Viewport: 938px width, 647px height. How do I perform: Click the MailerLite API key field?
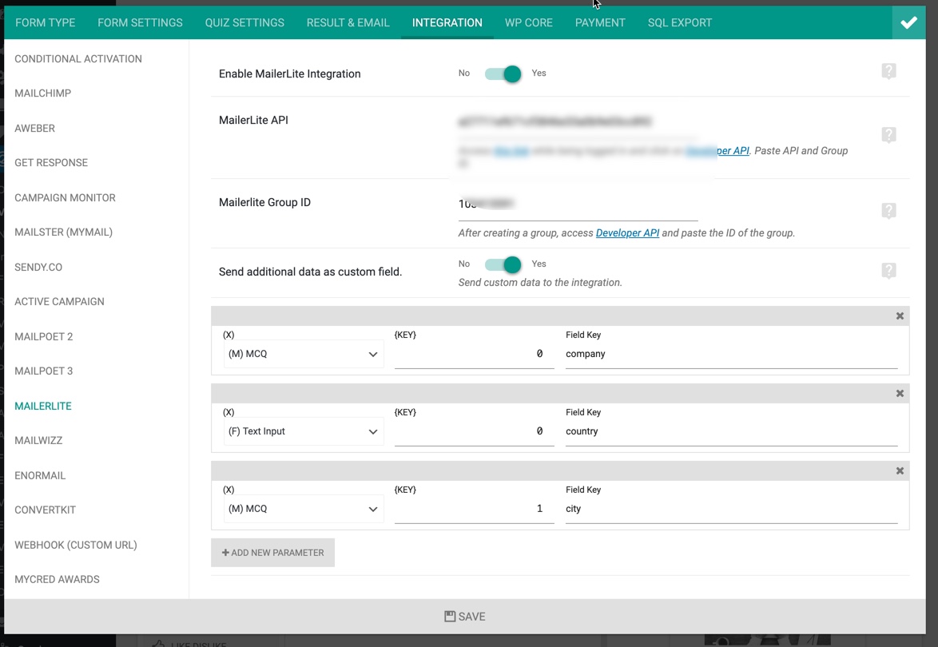click(x=578, y=122)
